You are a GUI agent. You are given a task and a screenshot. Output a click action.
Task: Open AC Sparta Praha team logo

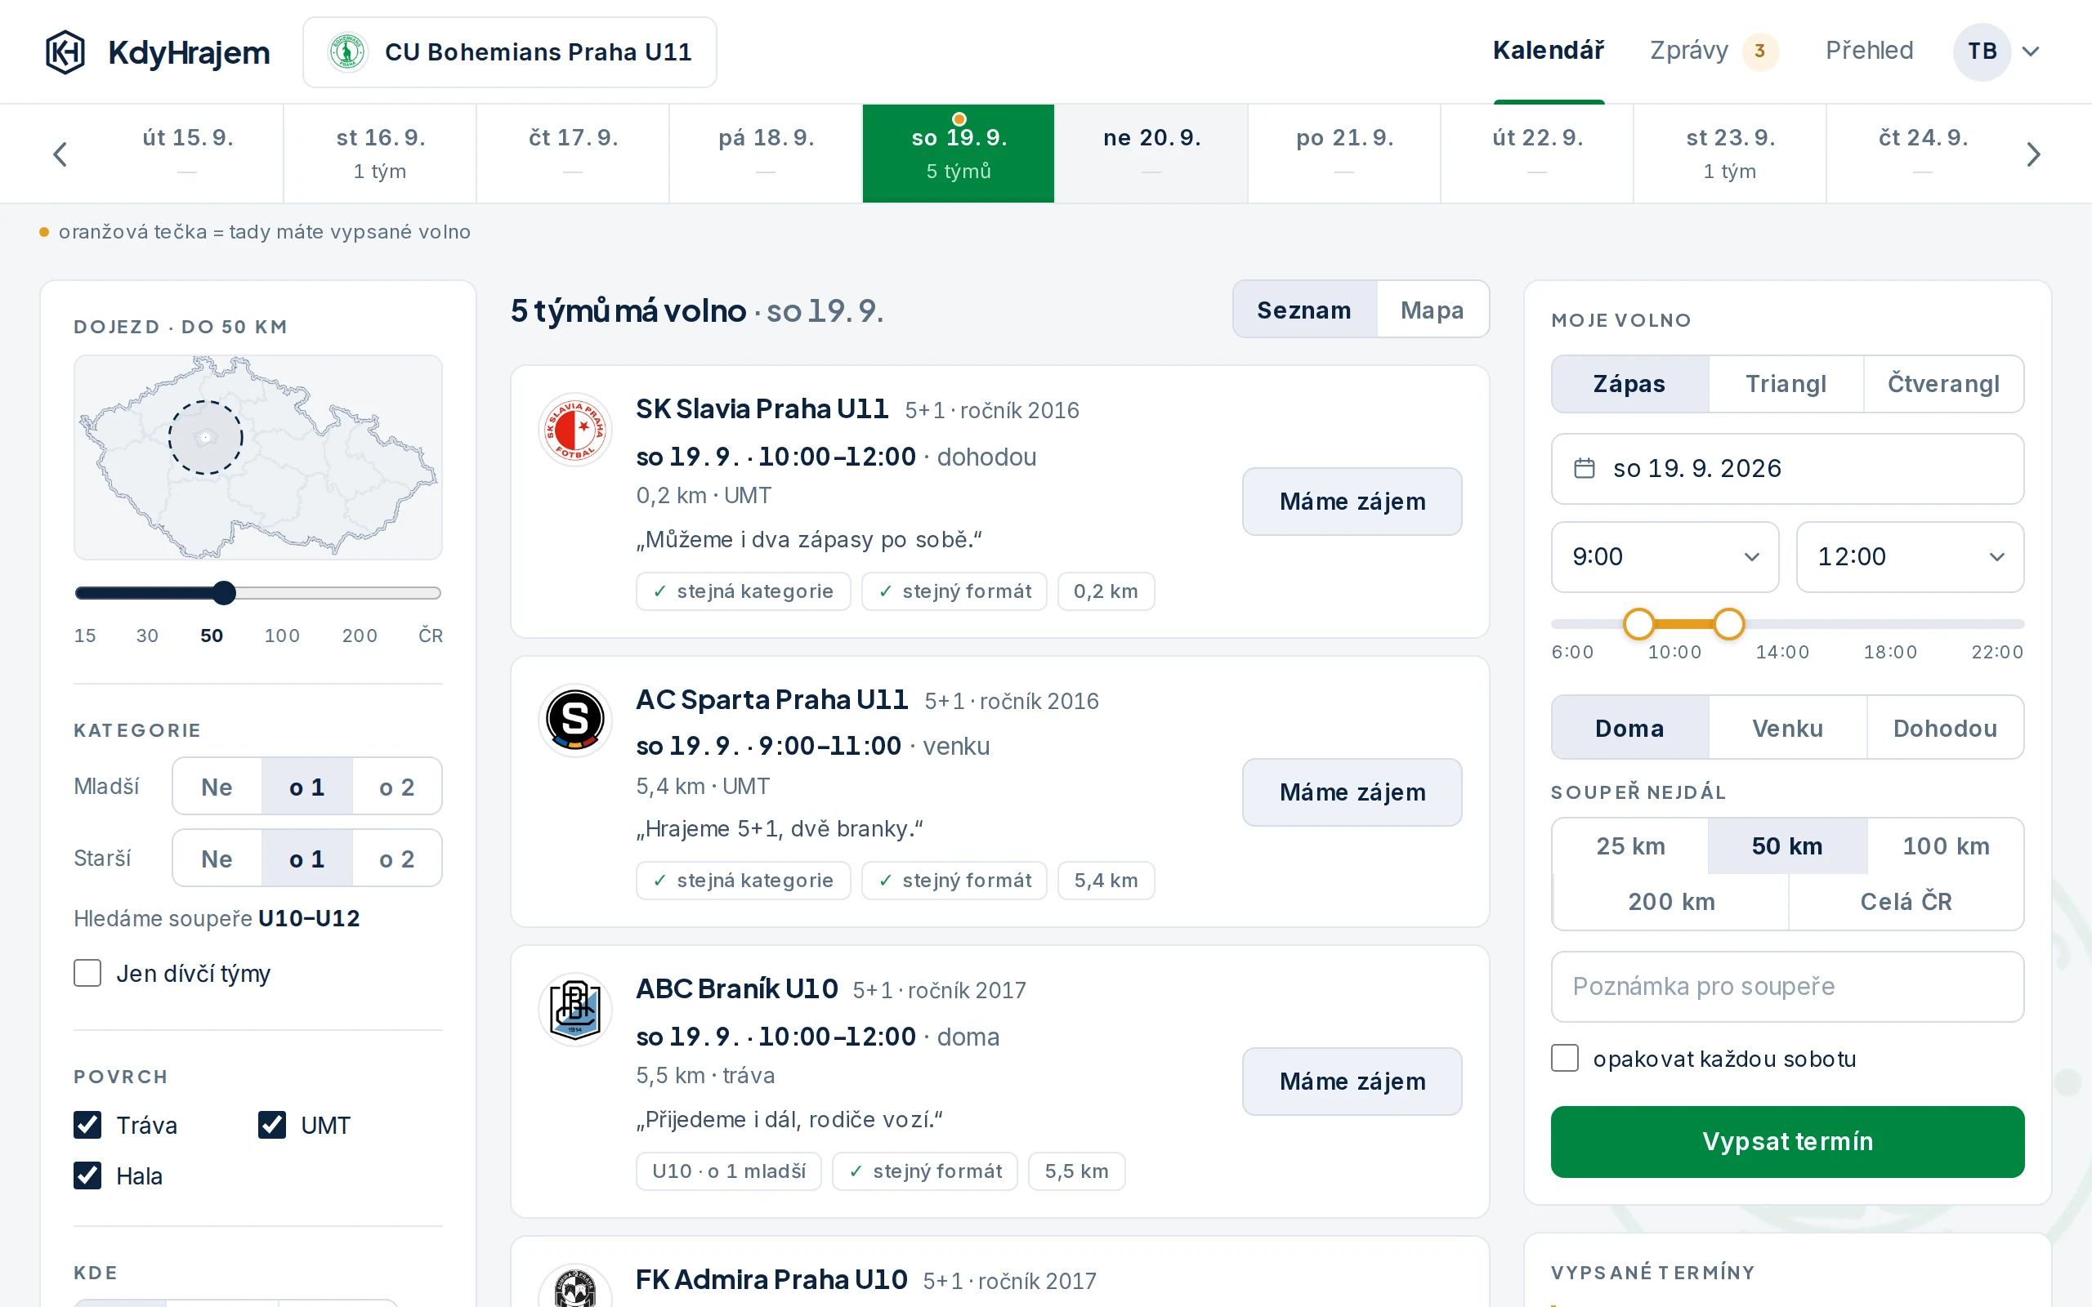(x=574, y=720)
